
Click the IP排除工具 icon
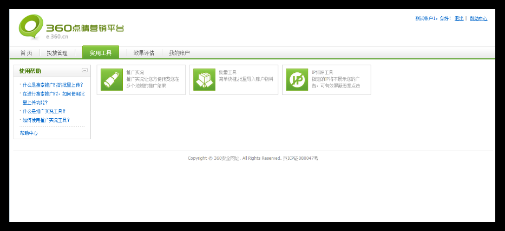pos(297,80)
